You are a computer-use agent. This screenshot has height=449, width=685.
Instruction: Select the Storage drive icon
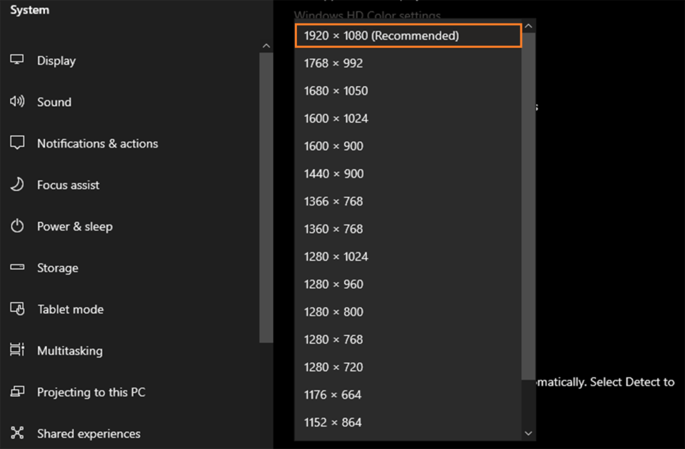point(17,267)
